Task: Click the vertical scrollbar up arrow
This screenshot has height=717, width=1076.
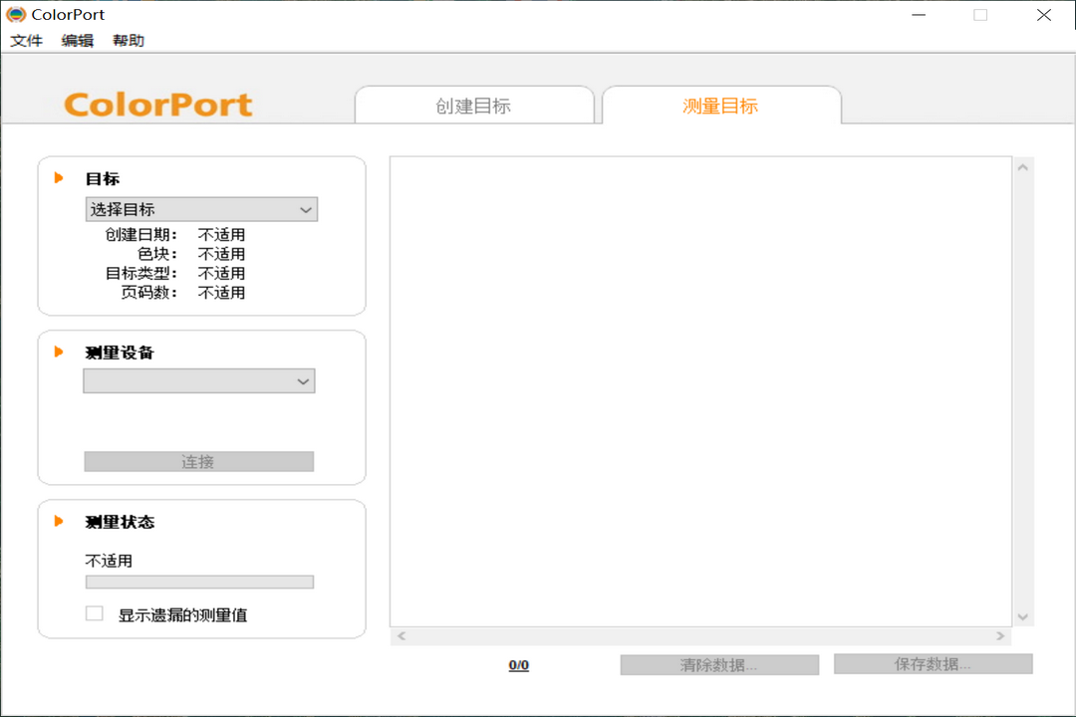Action: [1023, 166]
